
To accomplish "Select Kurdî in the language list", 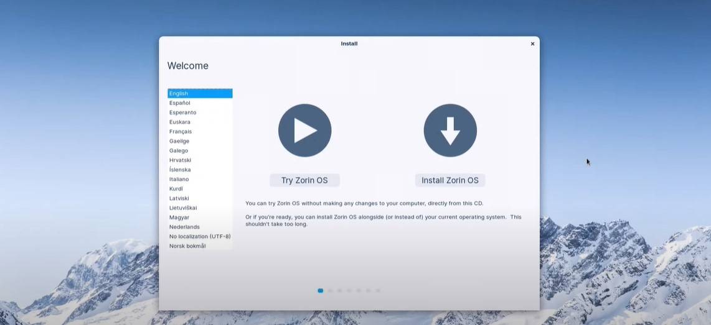I will tap(200, 188).
